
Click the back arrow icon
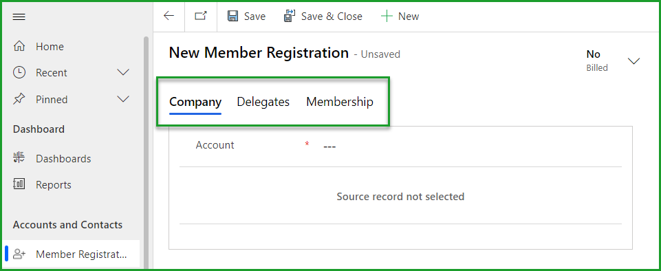coord(169,16)
